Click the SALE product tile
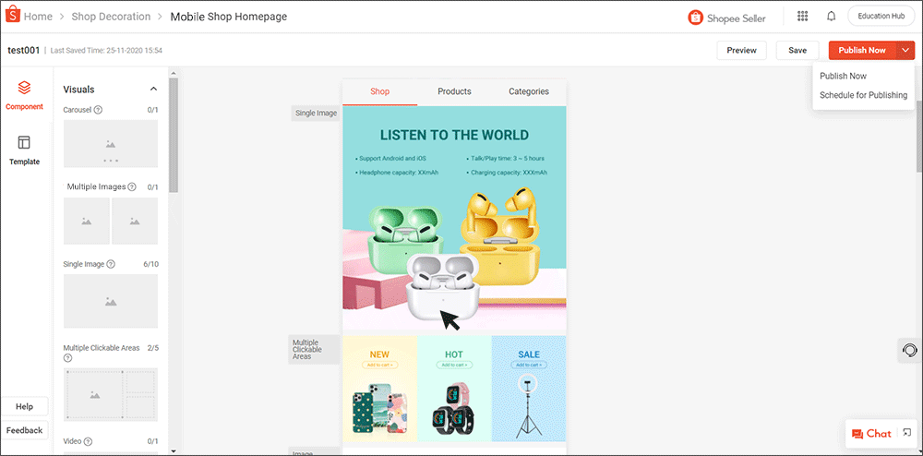Screen dimensions: 923x456 tap(529, 389)
